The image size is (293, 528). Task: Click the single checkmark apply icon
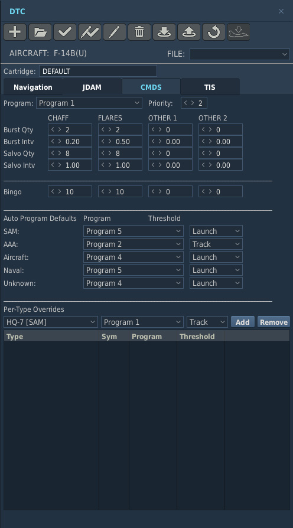click(x=65, y=32)
